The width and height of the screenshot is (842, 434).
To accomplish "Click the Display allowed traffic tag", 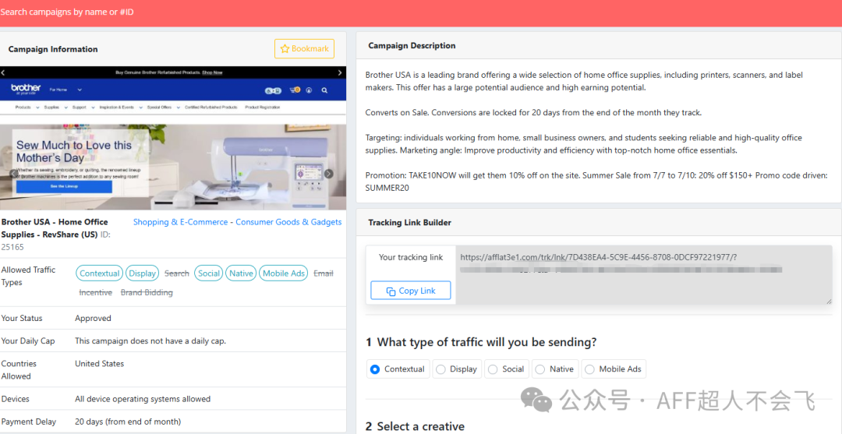I will coord(143,273).
